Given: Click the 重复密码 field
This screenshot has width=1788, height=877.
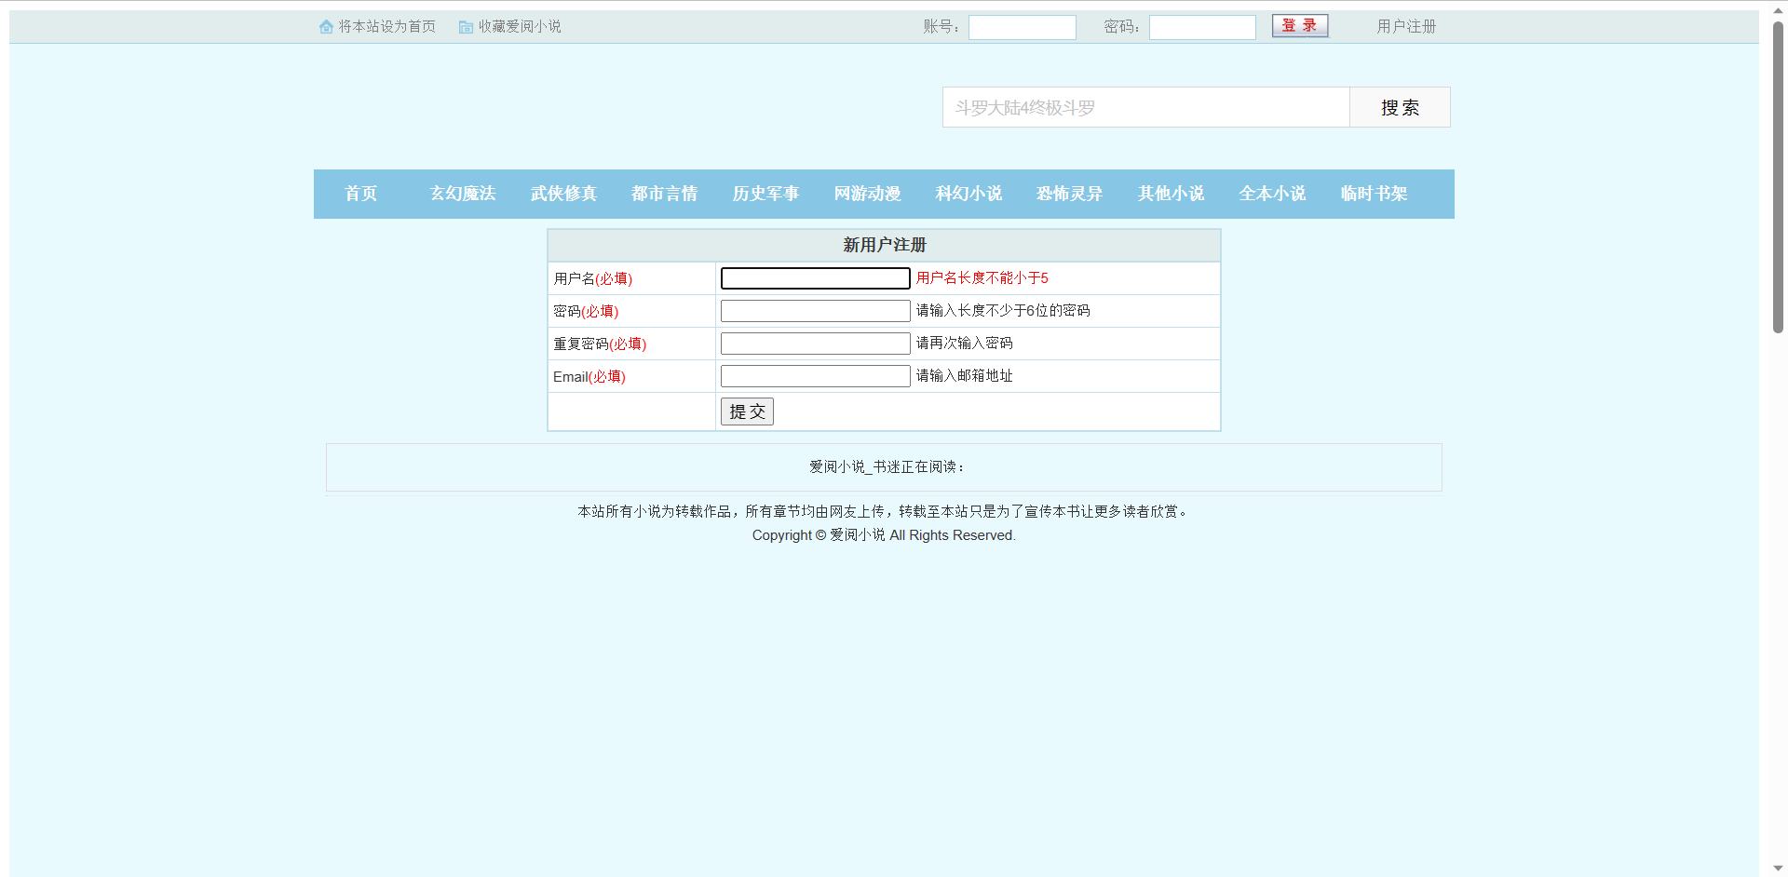Looking at the screenshot, I should pyautogui.click(x=816, y=344).
